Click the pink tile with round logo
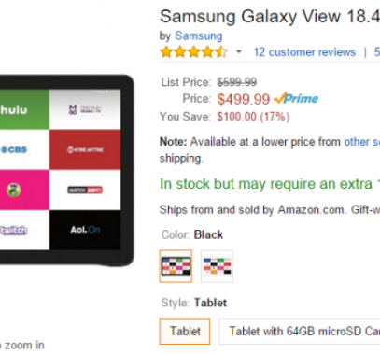The image size is (380, 355). point(24,190)
